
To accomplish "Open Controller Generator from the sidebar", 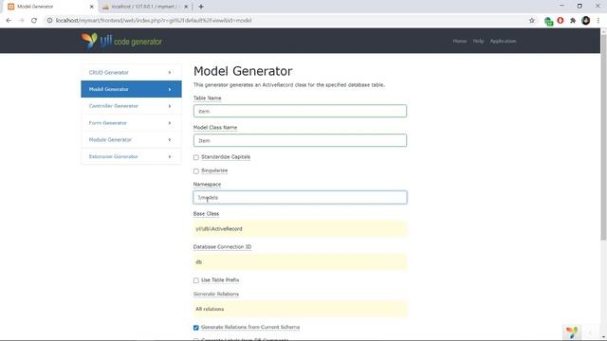I will coord(131,106).
